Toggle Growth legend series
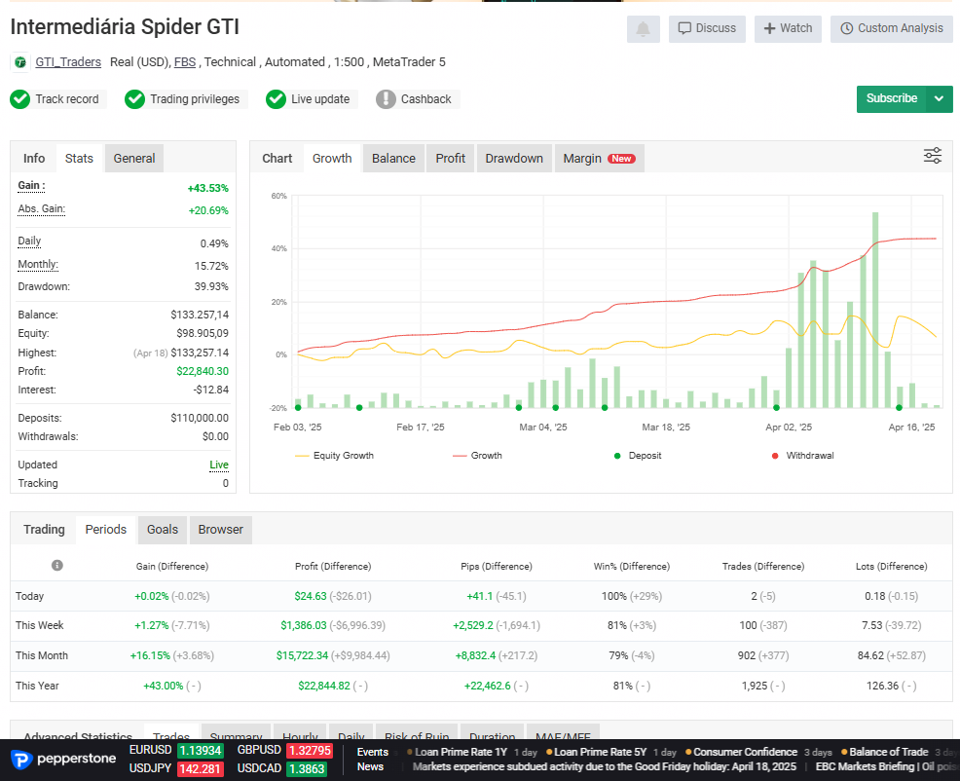This screenshot has width=960, height=781. pos(477,455)
